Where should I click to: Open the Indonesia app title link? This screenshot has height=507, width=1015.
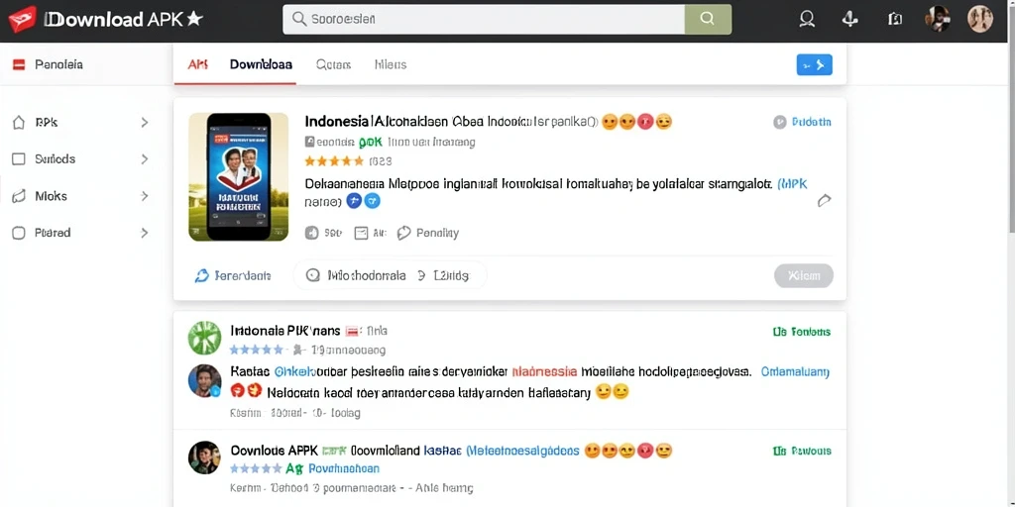coord(451,122)
